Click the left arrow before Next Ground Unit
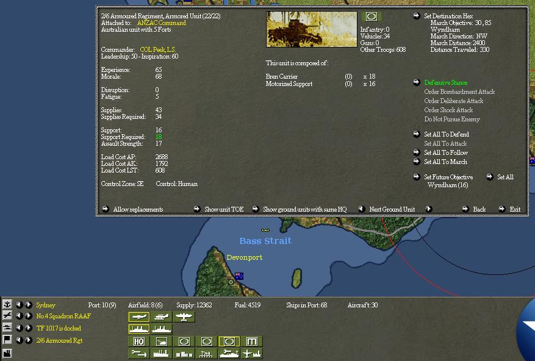Screen dimensions: 535x361 click(361, 209)
